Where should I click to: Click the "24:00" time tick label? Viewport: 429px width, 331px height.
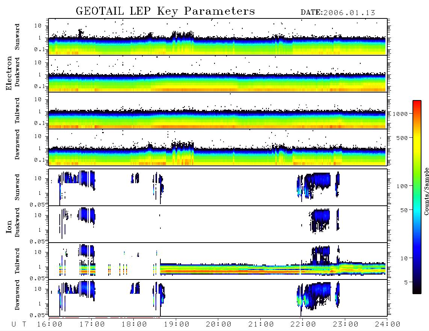pos(388,325)
